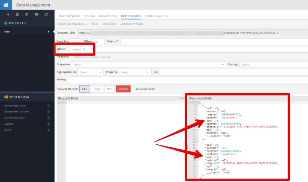
Task: Click the User Login link
Action: [x=109, y=24]
